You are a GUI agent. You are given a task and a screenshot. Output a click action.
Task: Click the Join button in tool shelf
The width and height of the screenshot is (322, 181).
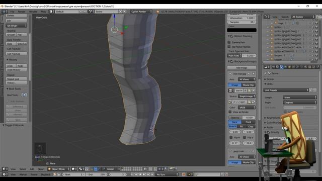[17, 21]
